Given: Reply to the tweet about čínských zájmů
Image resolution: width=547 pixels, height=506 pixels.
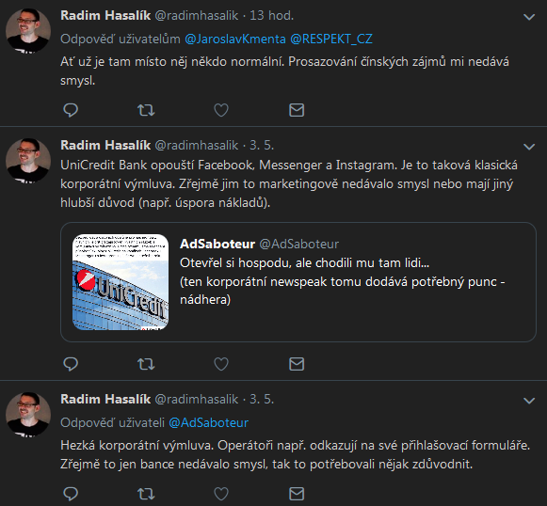Looking at the screenshot, I should [71, 110].
